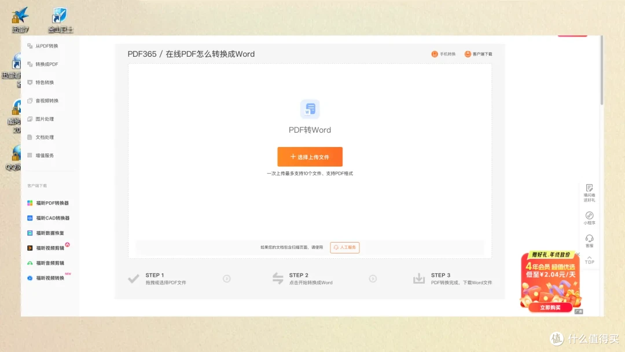Close the membership promo banner

coord(578,254)
